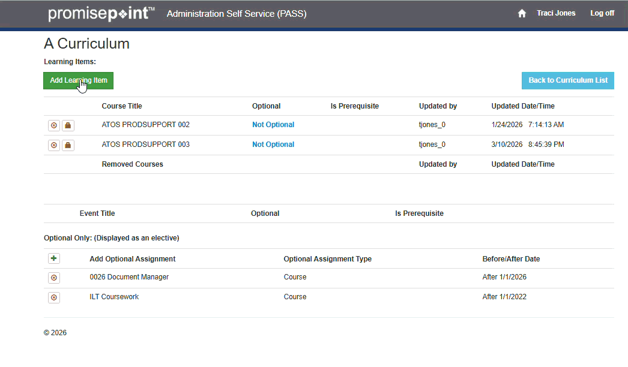628x367 pixels.
Task: Click the briefcase icon for ATOS PRODSUPPORT 003
Action: coord(68,145)
